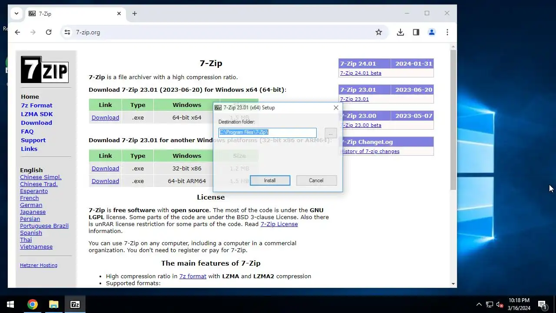Download the 32-bit x86 exe
Screen dimensions: 556x313
[x=105, y=168]
